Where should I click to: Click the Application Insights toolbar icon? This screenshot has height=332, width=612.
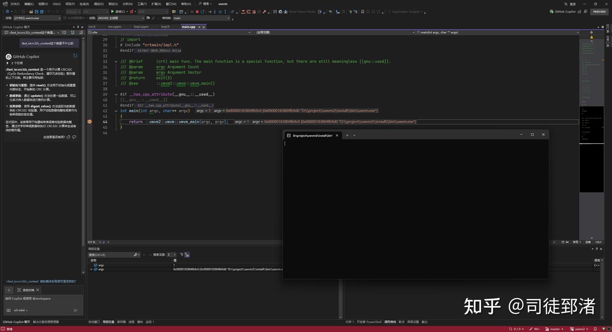pyautogui.click(x=389, y=11)
